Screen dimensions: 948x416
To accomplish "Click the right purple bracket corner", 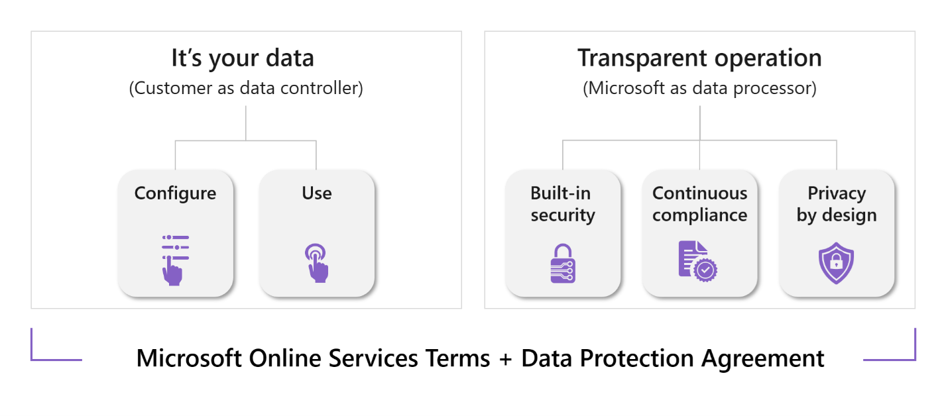I will tap(890, 344).
